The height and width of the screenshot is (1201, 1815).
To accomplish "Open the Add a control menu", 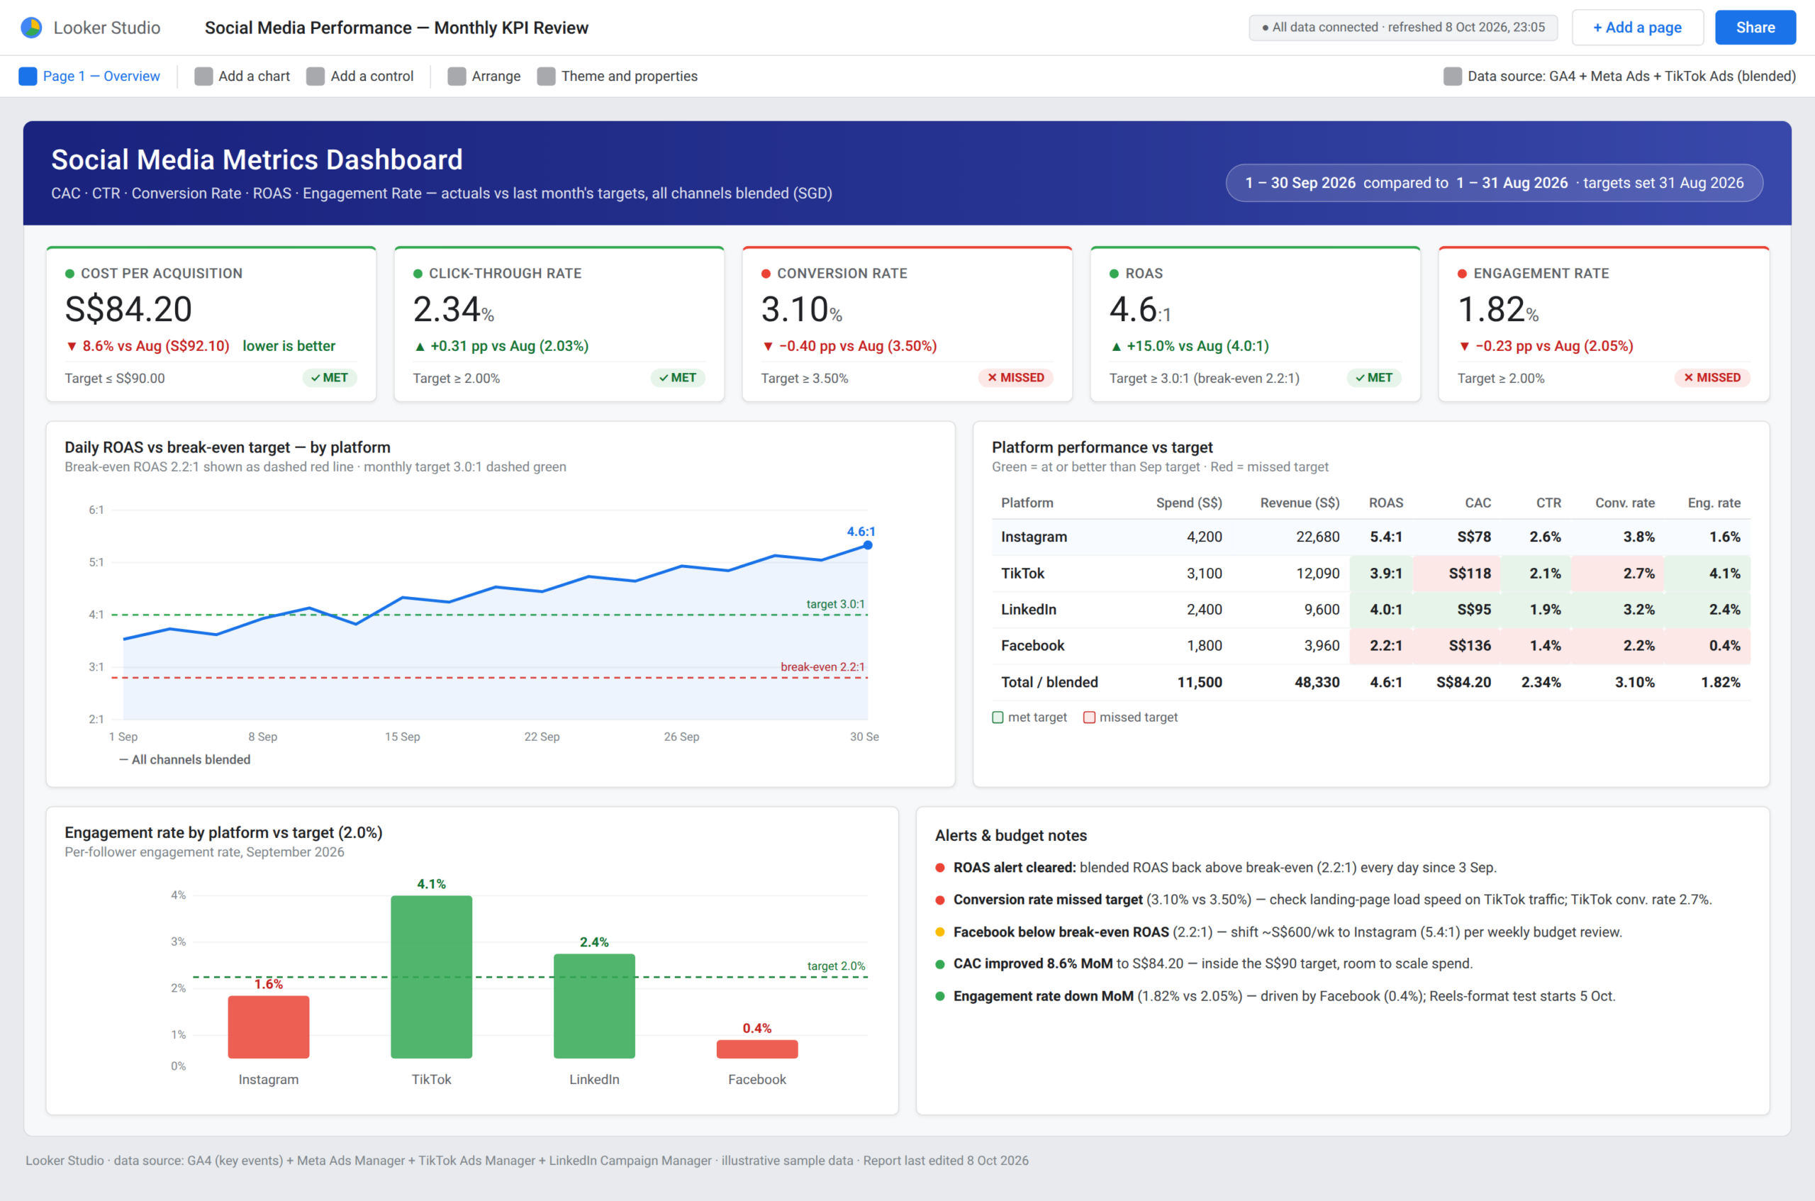I will click(x=360, y=76).
